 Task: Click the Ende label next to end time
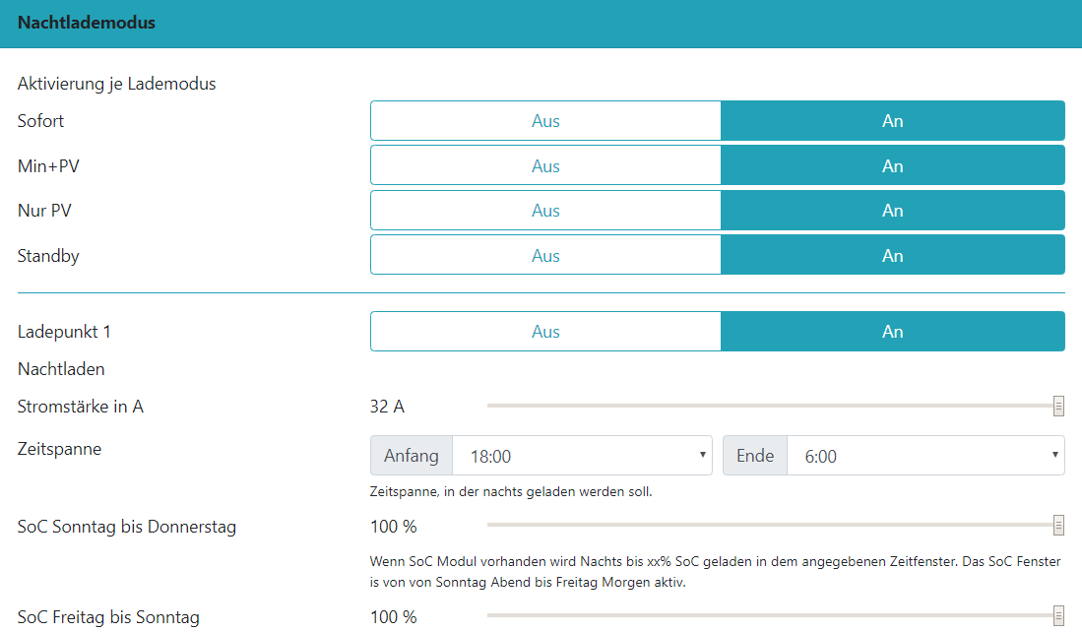click(755, 456)
